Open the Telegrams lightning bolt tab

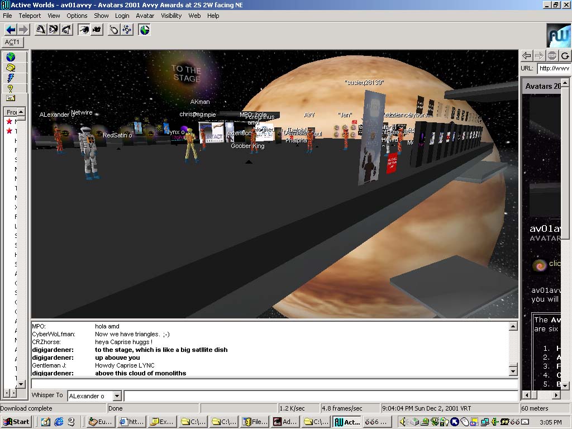click(10, 78)
